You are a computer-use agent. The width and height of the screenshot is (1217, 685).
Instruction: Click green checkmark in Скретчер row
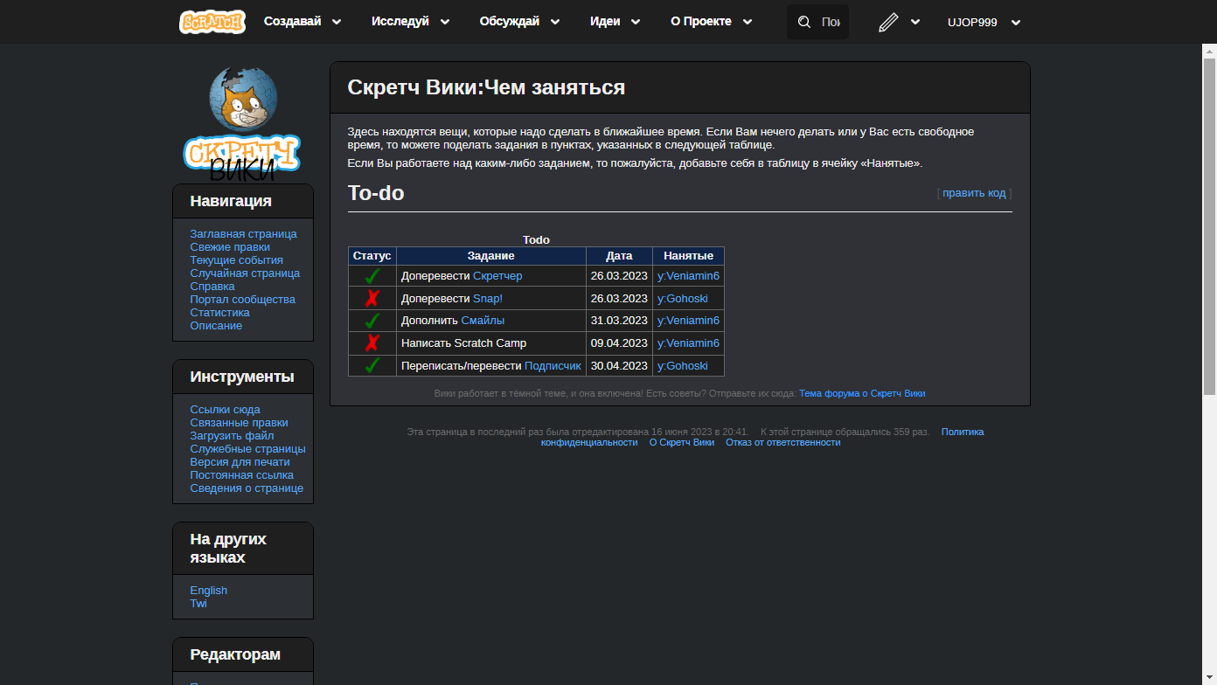click(x=372, y=276)
